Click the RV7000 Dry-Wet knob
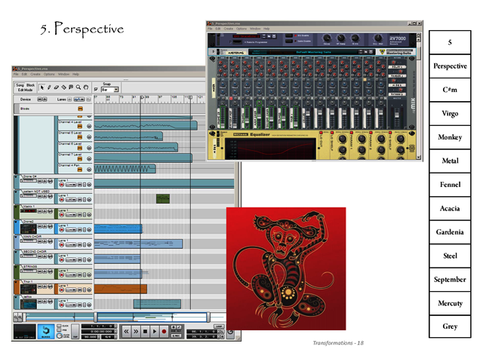 coord(378,38)
